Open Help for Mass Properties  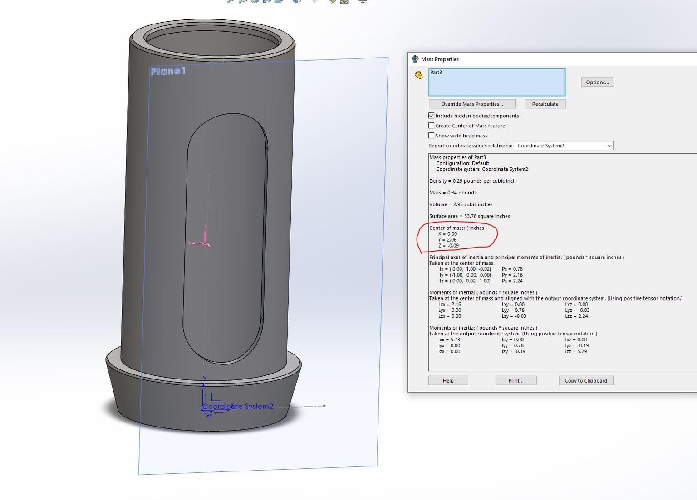coord(448,380)
